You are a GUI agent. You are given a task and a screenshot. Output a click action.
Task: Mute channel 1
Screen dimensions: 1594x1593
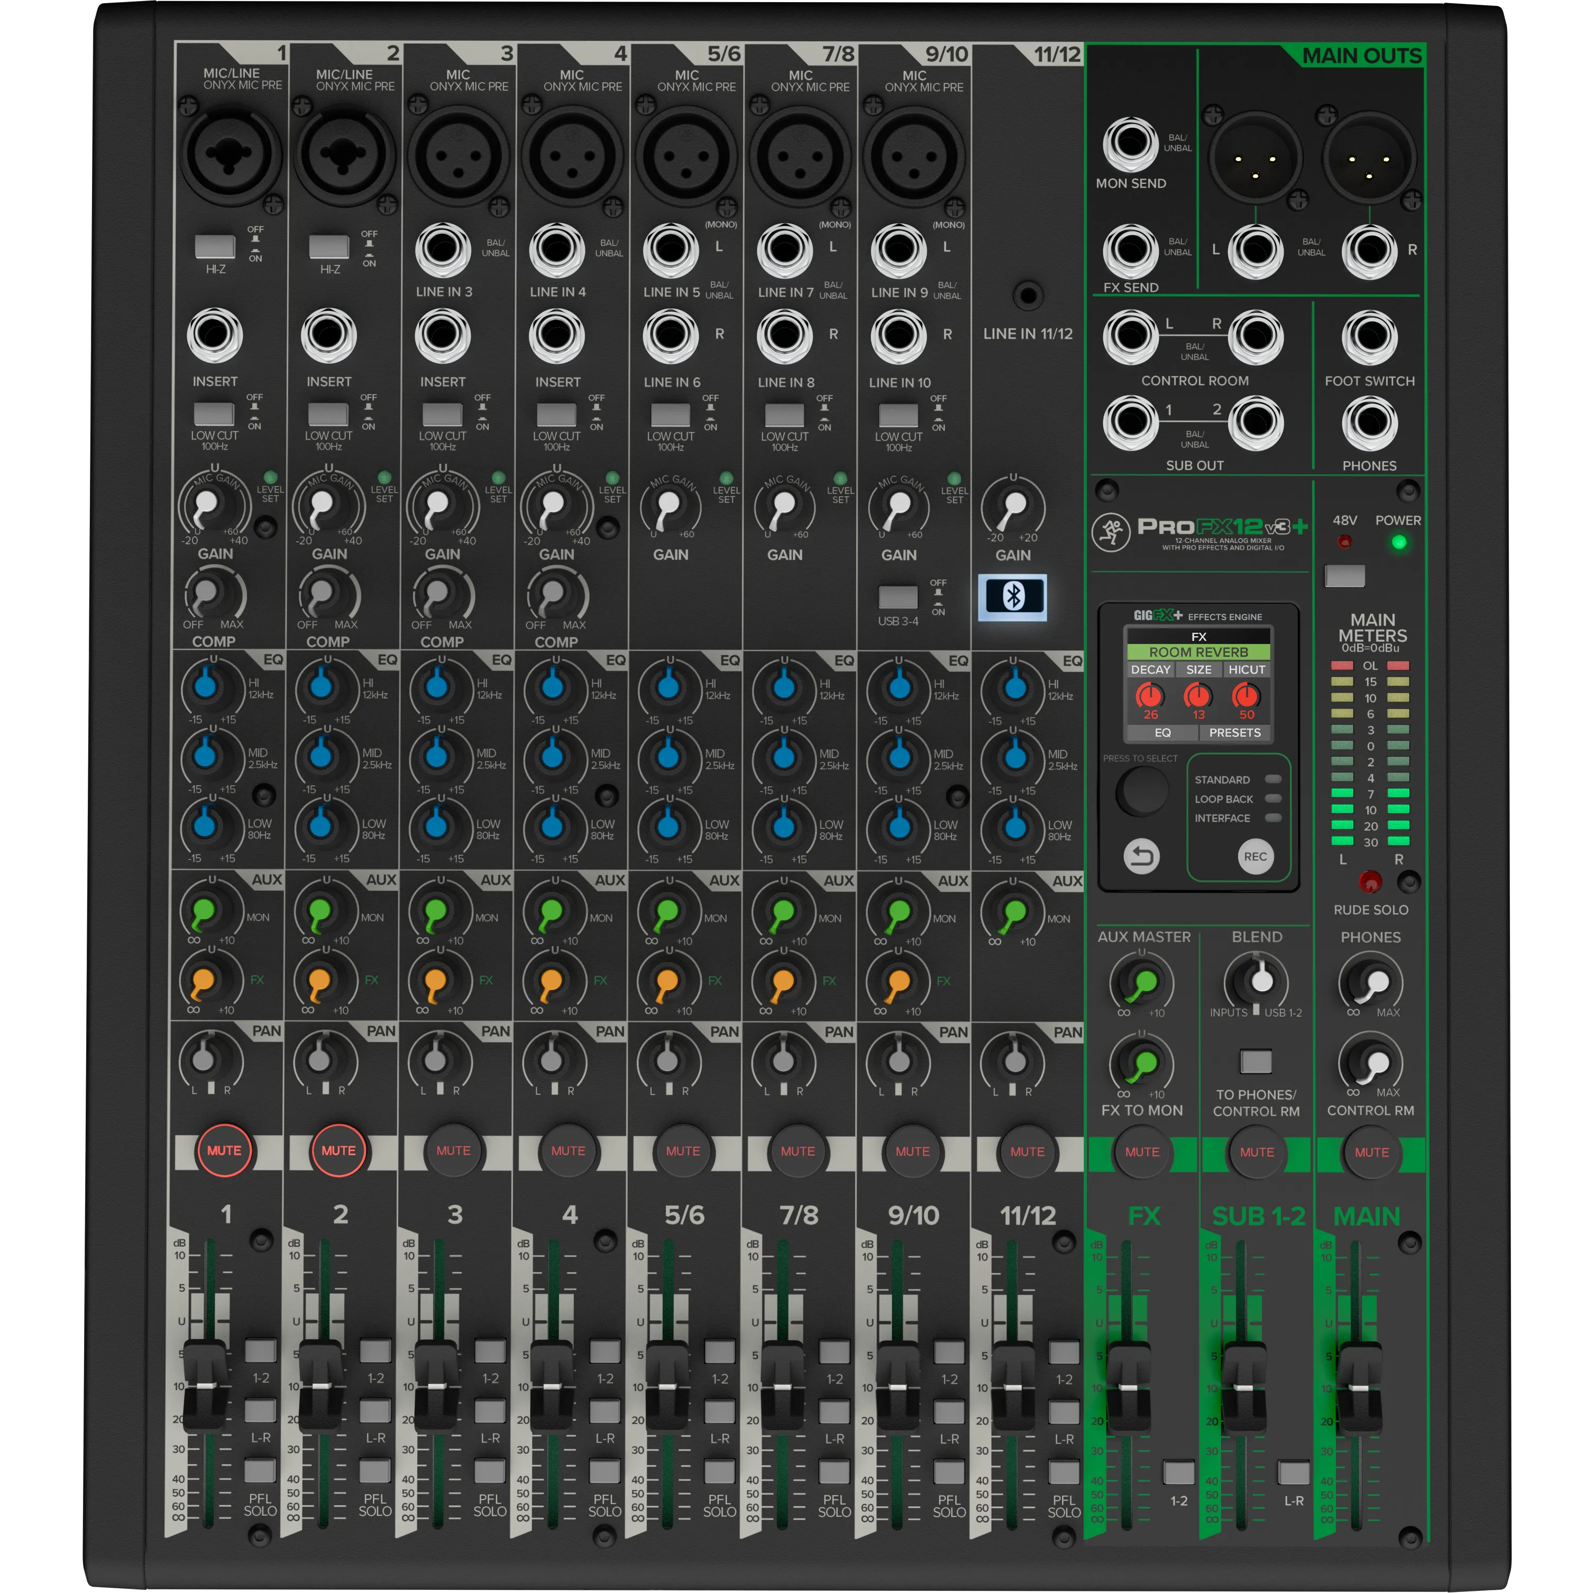[x=224, y=1150]
